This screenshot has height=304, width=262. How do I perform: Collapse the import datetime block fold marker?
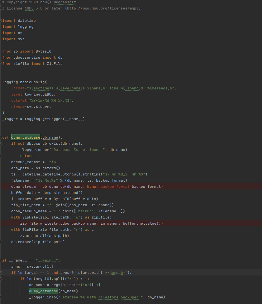point(1,21)
